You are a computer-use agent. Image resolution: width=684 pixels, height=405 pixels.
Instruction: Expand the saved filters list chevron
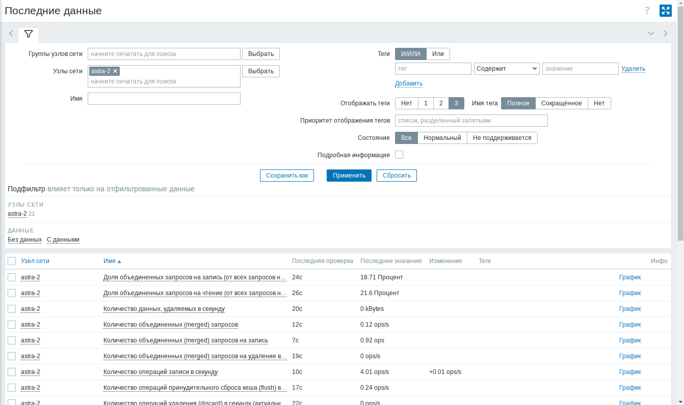point(651,34)
